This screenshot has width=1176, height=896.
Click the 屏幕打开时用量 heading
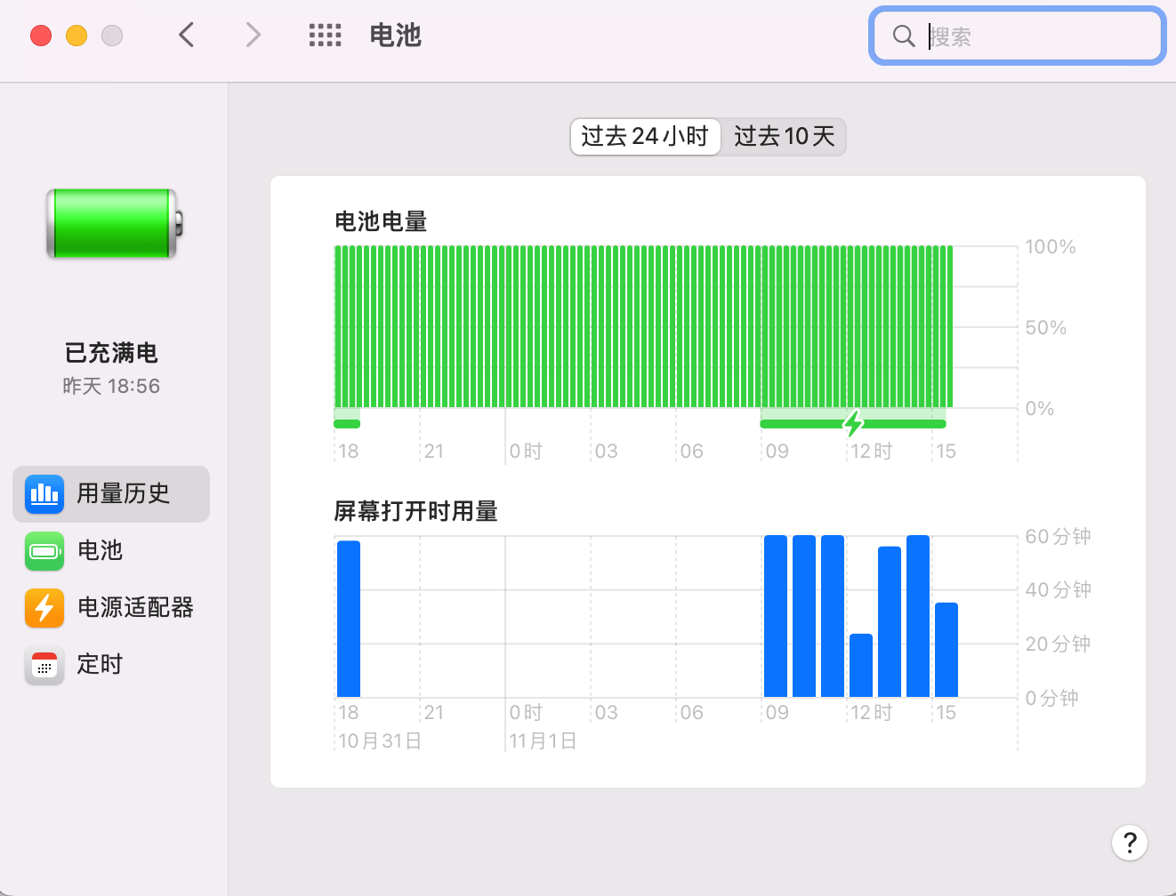[x=415, y=511]
